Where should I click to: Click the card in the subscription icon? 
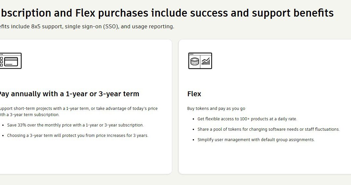click(x=11, y=61)
